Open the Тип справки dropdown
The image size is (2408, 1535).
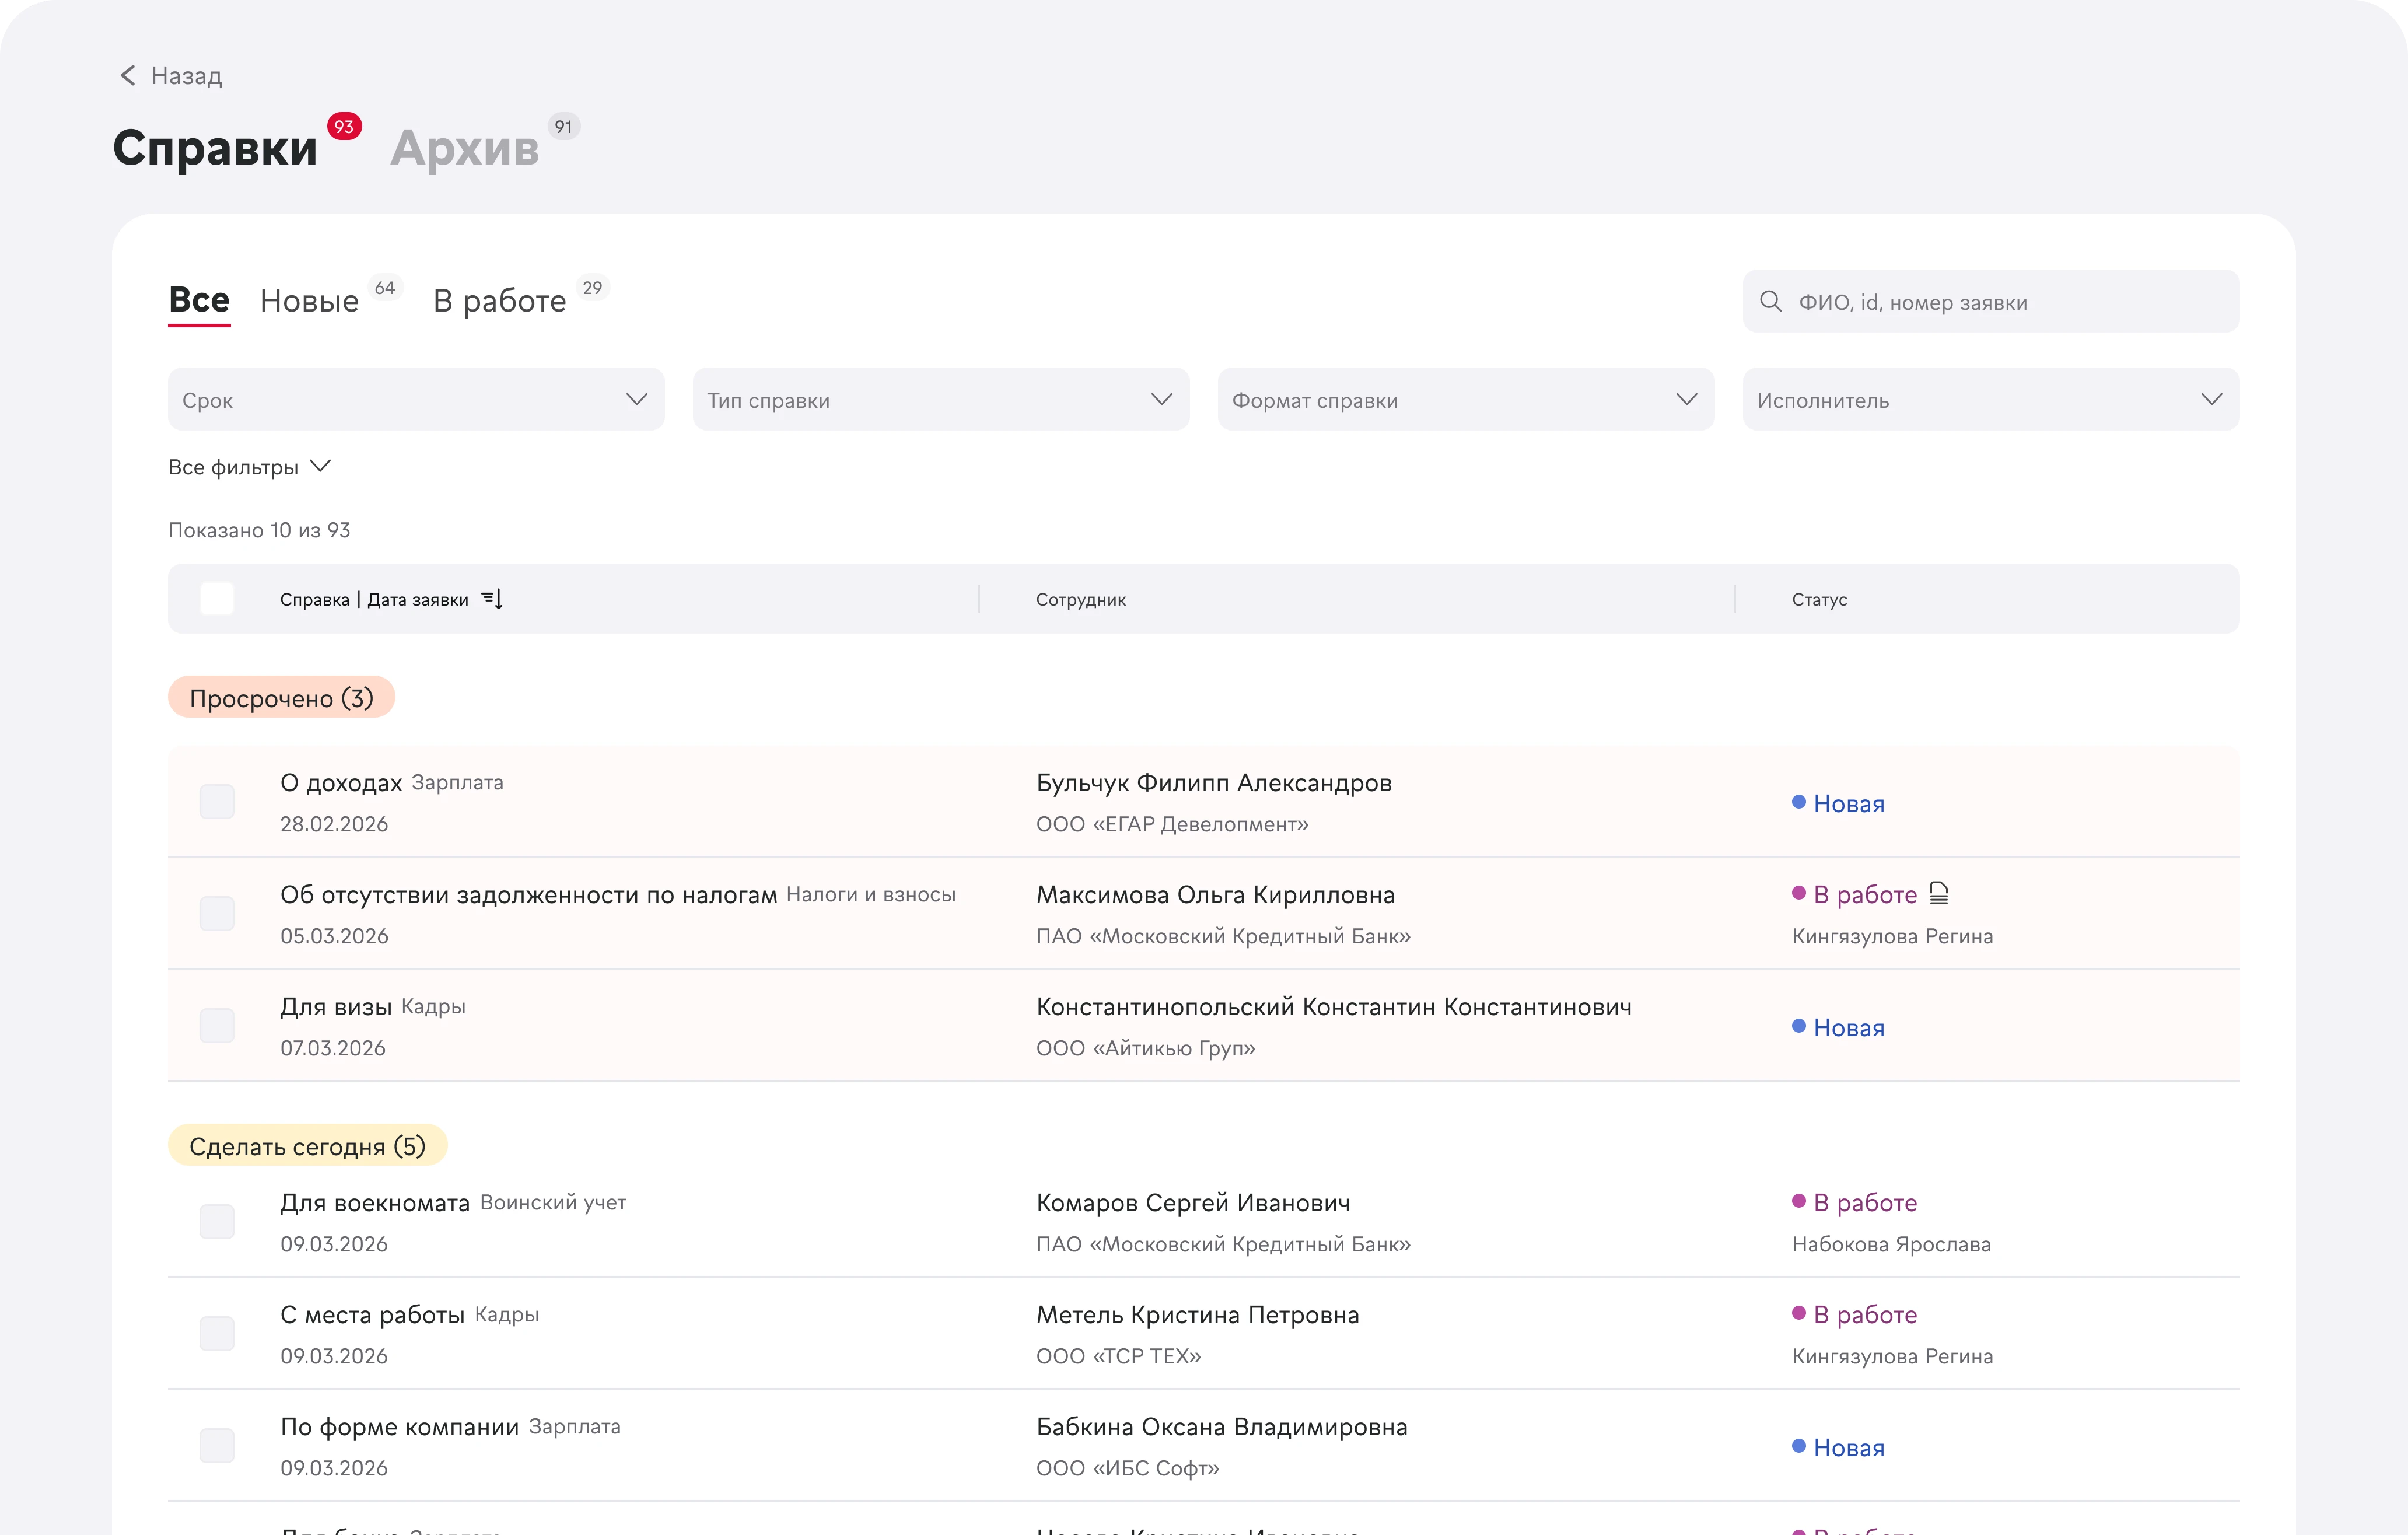pyautogui.click(x=941, y=399)
